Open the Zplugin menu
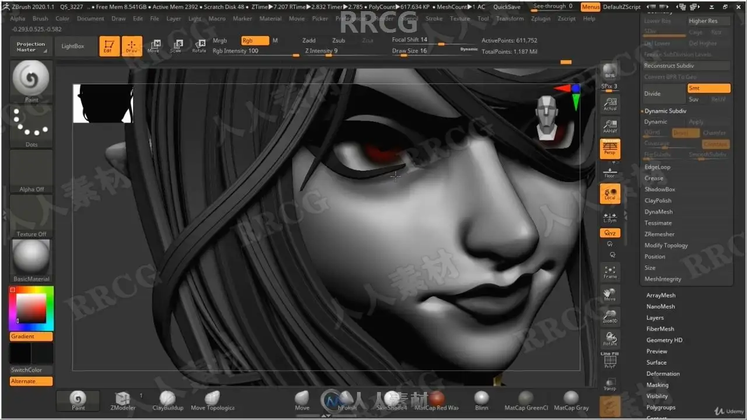Screen dimensions: 747x420 pyautogui.click(x=541, y=19)
